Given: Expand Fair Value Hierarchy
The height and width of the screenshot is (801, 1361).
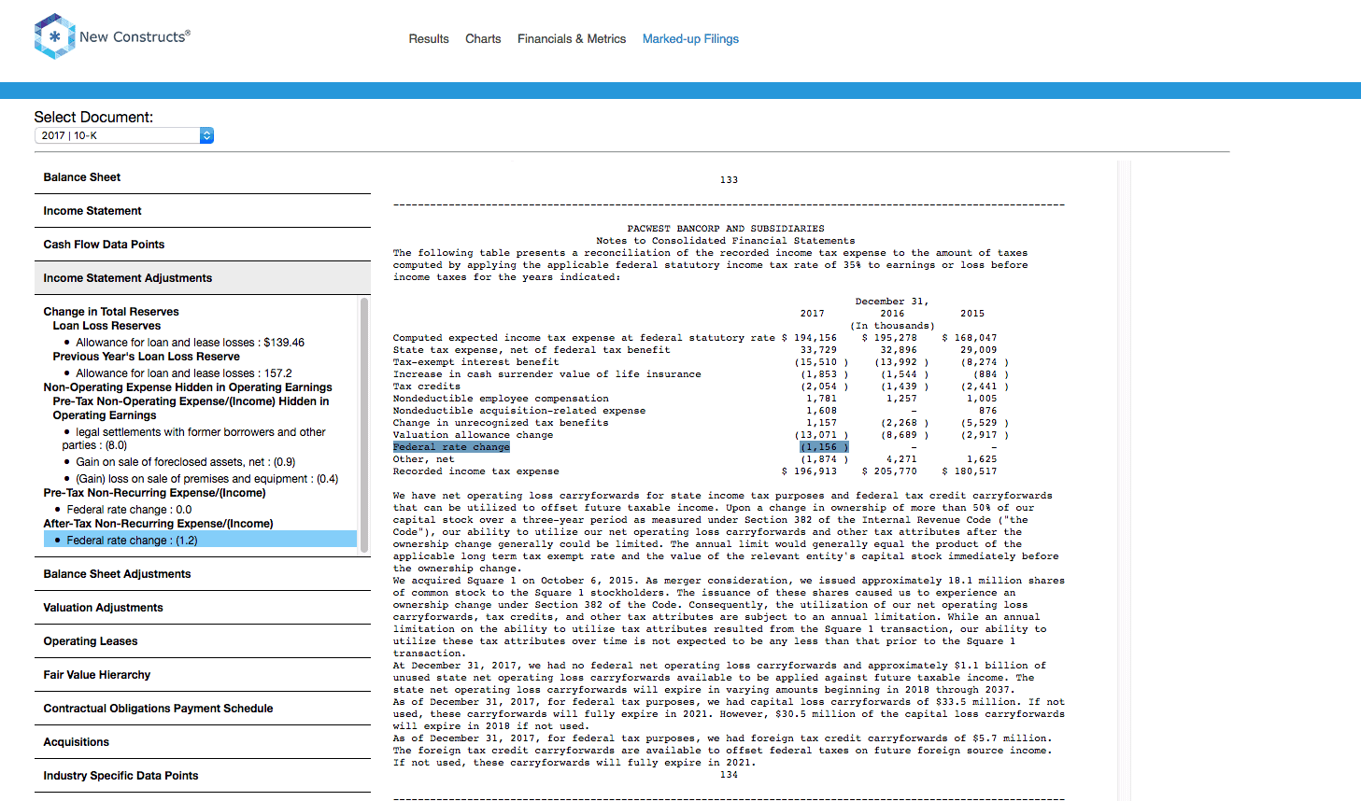Looking at the screenshot, I should point(203,675).
